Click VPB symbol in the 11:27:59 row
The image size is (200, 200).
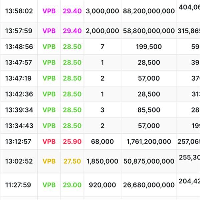(x=49, y=185)
